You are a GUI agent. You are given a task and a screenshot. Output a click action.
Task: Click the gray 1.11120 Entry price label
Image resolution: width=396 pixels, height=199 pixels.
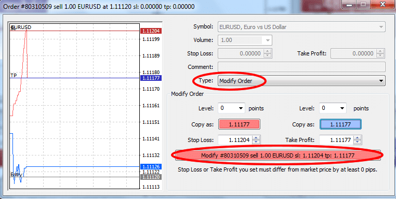pos(151,177)
